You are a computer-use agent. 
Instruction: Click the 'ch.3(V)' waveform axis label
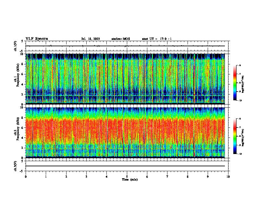pyautogui.click(x=15, y=166)
